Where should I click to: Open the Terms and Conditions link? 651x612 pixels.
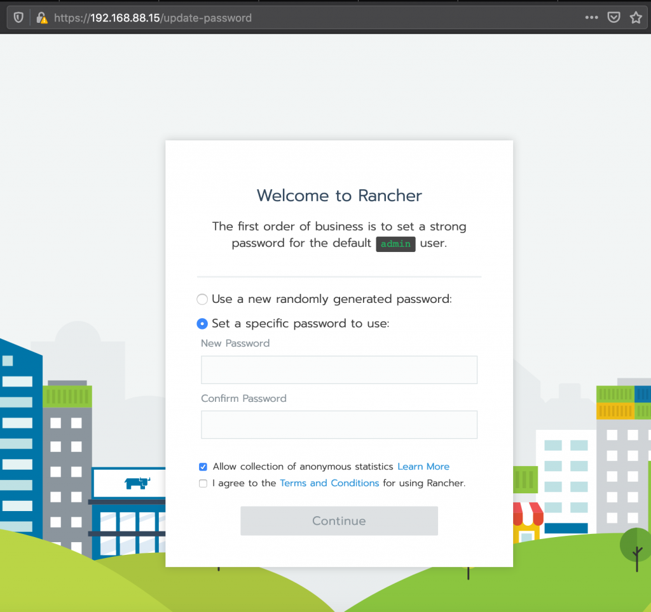coord(329,483)
